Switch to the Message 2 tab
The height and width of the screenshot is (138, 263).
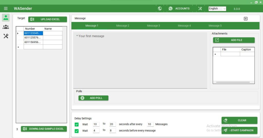tap(123, 26)
